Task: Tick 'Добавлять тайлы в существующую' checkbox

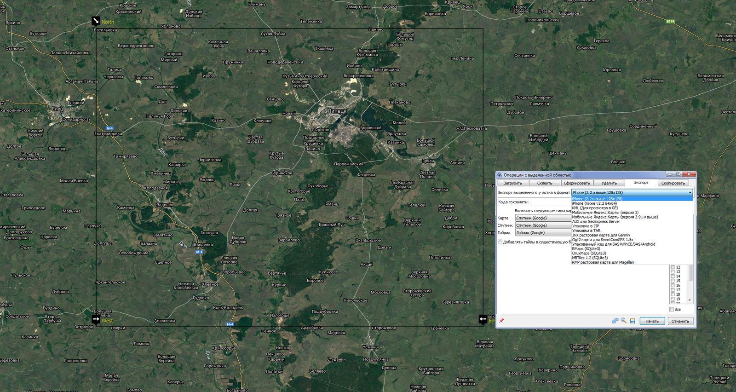Action: [x=500, y=242]
